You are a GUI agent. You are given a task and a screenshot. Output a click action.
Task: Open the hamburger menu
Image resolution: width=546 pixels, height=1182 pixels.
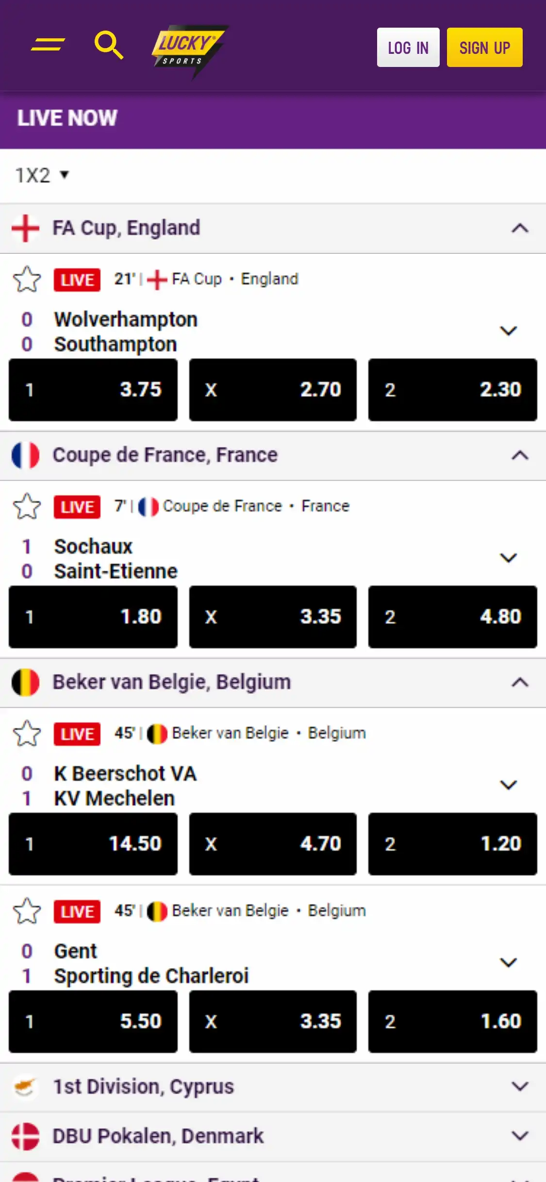(x=48, y=45)
